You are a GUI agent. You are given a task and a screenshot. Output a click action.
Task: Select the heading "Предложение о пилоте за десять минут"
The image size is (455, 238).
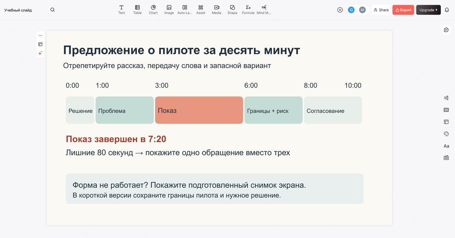point(182,50)
